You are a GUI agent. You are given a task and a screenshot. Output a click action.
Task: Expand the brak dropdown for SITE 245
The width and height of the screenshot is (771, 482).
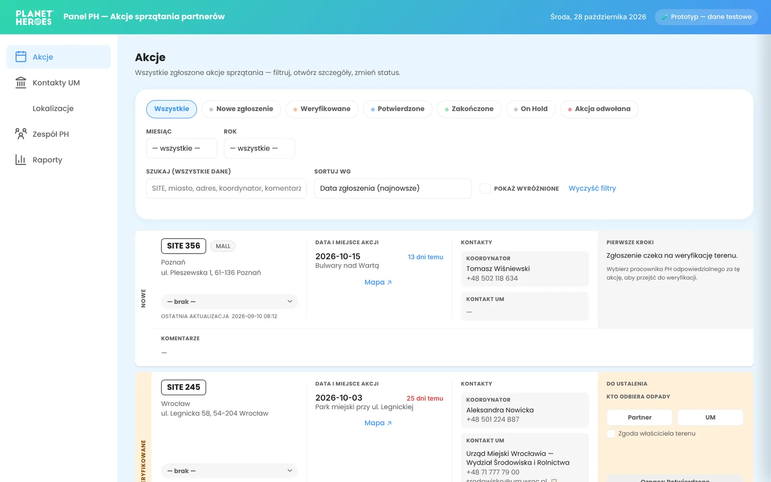coord(229,471)
